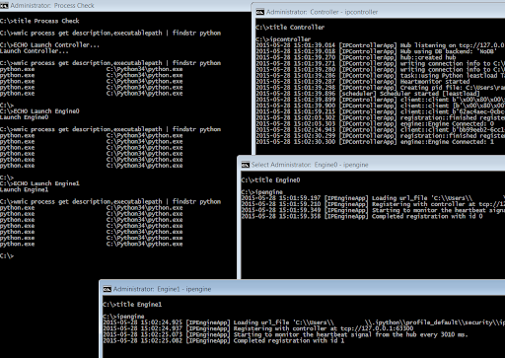Screen dimensions: 505x358
Task: Click 'C:\>title Engine0' line
Action: 270,180
